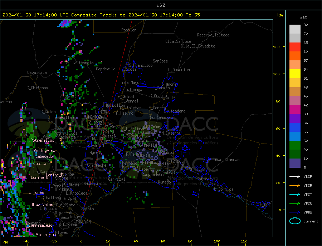Click the SanJose place label
Viewport: 322px width, 246px height.
click(160, 61)
